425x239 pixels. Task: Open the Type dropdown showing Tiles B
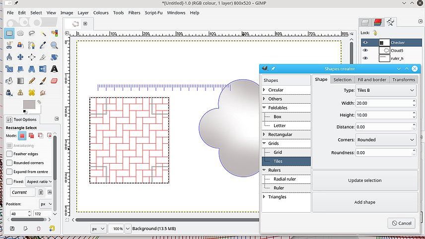386,90
